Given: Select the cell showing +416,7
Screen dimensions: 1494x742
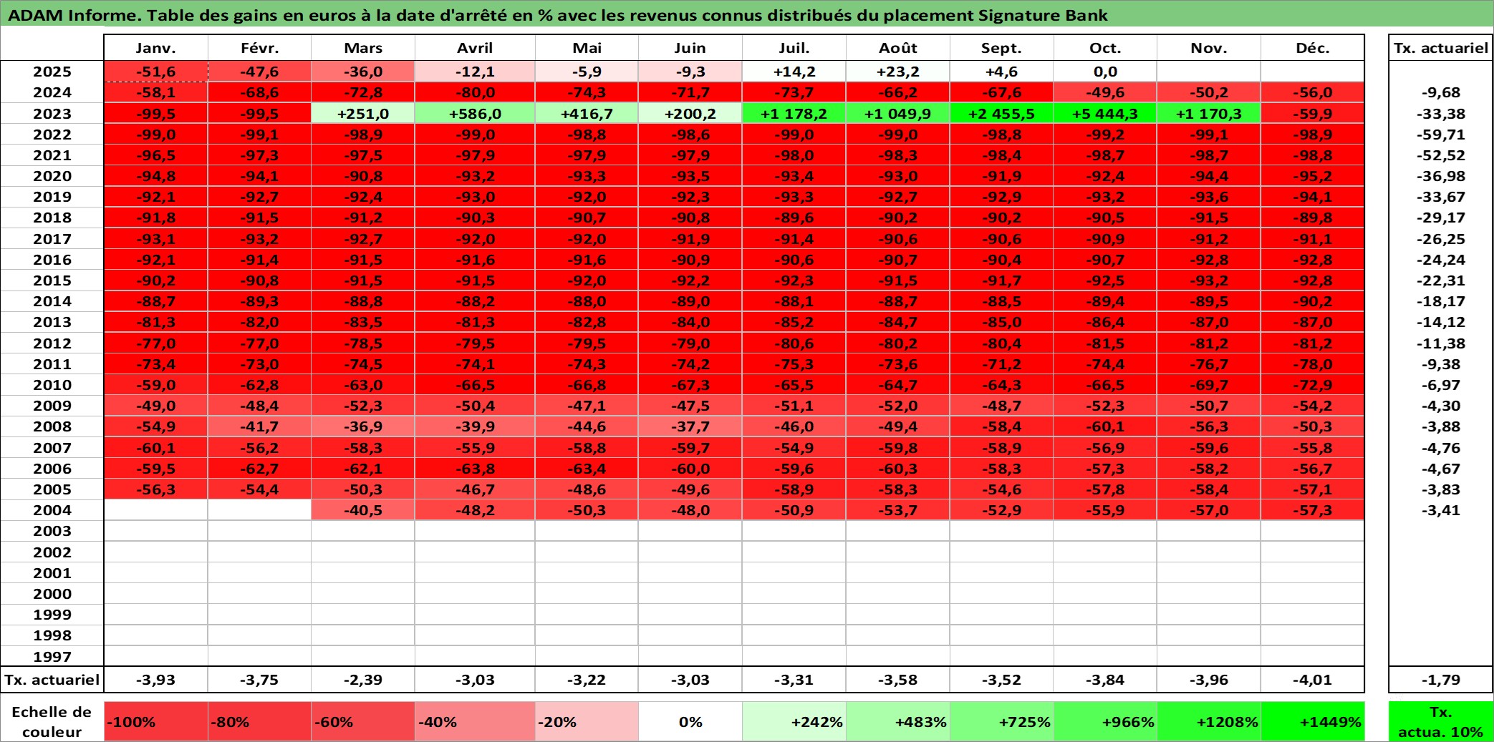Looking at the screenshot, I should (587, 114).
